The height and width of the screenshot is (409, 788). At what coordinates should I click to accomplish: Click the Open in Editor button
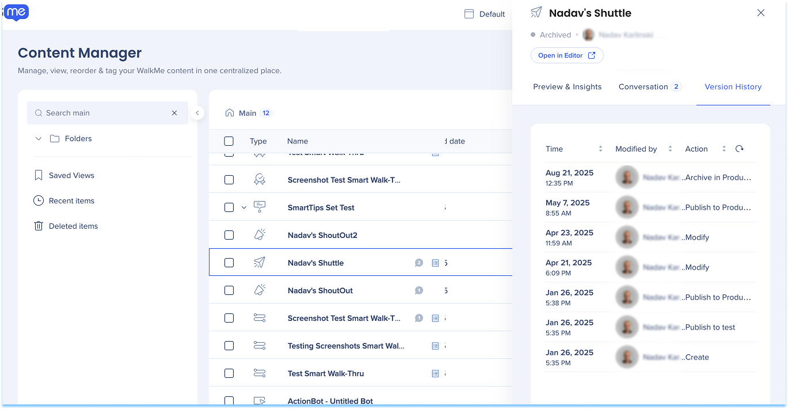pos(567,55)
